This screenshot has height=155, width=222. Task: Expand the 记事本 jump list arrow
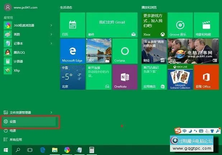[51, 43]
